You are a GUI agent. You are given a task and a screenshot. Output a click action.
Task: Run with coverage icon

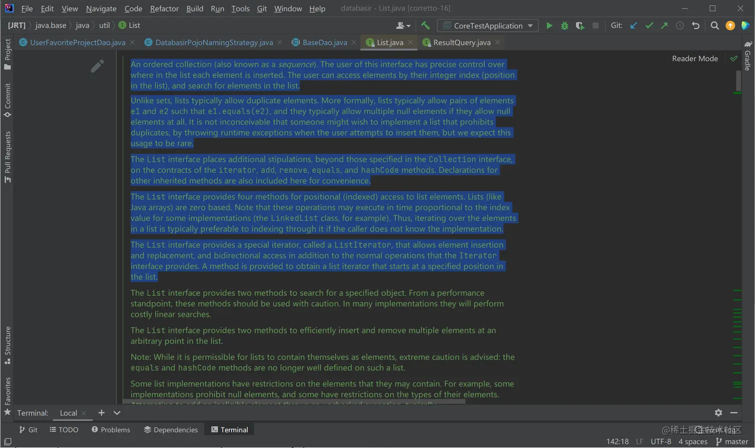coord(580,25)
